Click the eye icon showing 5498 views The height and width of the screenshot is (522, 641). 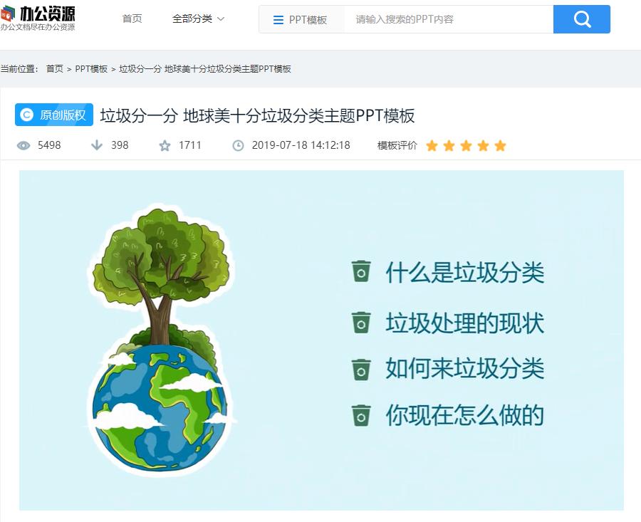(25, 145)
